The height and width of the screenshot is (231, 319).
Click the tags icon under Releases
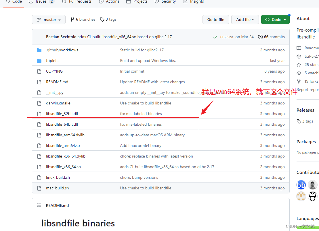299,121
